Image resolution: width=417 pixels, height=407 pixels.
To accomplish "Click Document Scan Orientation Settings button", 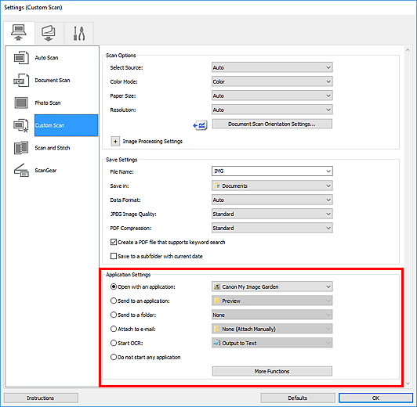I will [x=272, y=124].
